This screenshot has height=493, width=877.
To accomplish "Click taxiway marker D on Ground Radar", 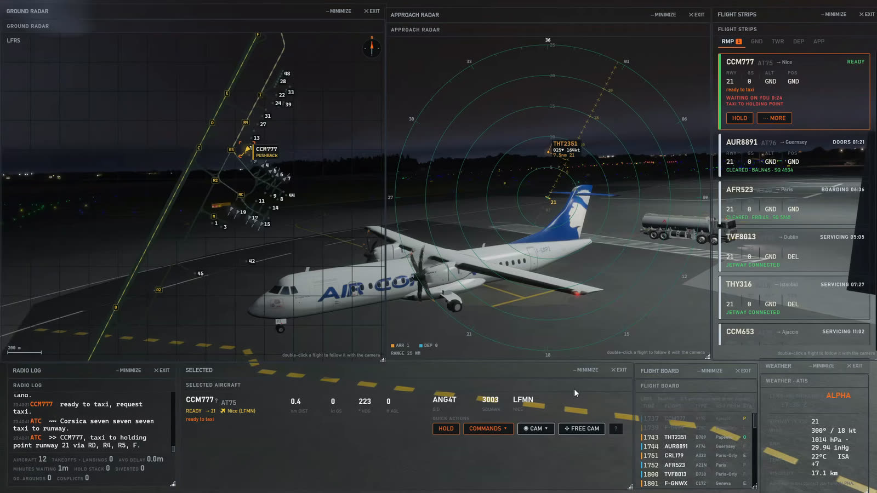I will point(212,123).
